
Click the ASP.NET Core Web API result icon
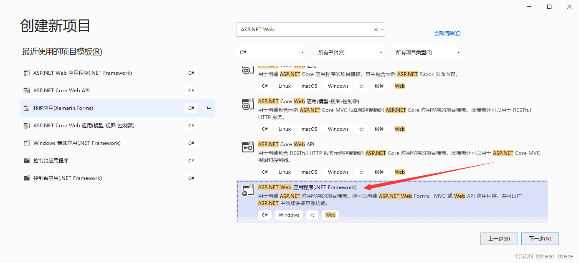[248, 147]
